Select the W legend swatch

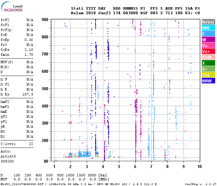208,40
